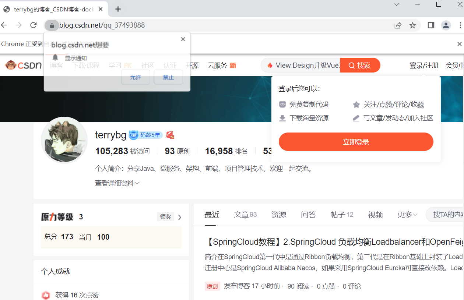Screen dimensions: 464x300
Task: Click the 立即登录 button
Action: tap(356, 142)
